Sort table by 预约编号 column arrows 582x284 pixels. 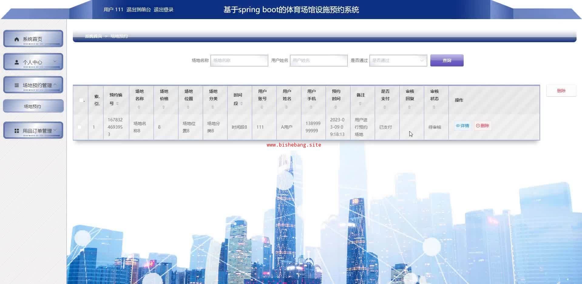[x=117, y=104]
